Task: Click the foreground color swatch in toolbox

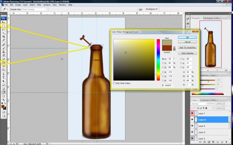Action: point(3,107)
